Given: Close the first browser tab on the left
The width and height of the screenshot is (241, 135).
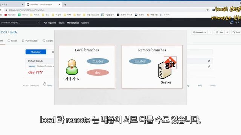Looking at the screenshot, I should tap(23, 4).
